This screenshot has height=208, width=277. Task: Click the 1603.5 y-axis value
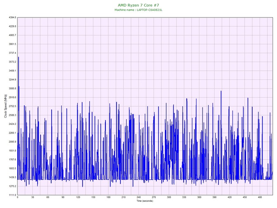coord(12,168)
